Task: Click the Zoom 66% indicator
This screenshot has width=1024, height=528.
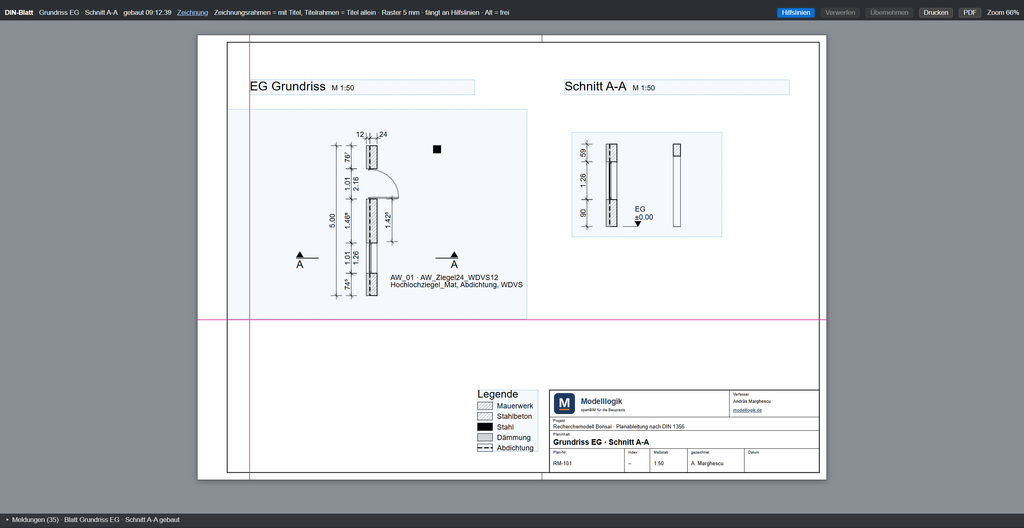Action: [x=1003, y=12]
